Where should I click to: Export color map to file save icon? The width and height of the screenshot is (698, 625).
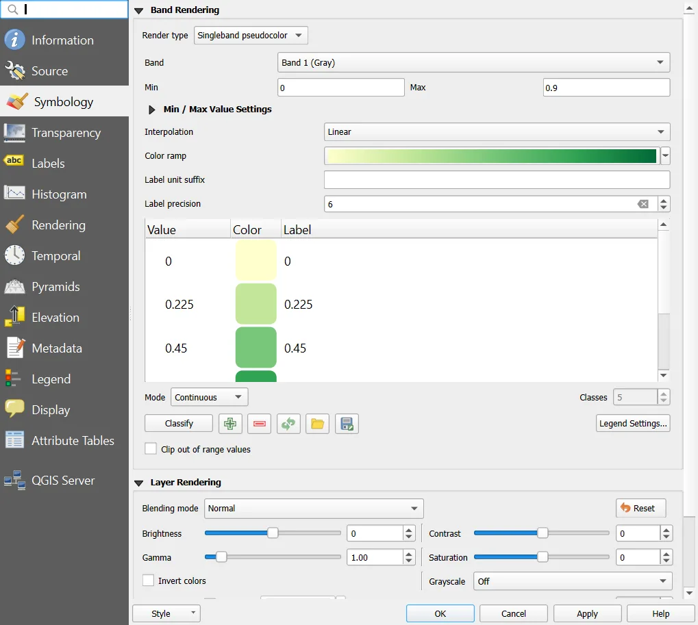[x=347, y=424]
